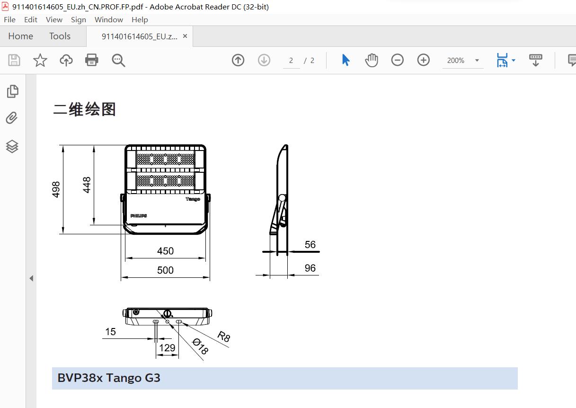Open the Edit menu
The width and height of the screenshot is (576, 408).
click(x=31, y=19)
